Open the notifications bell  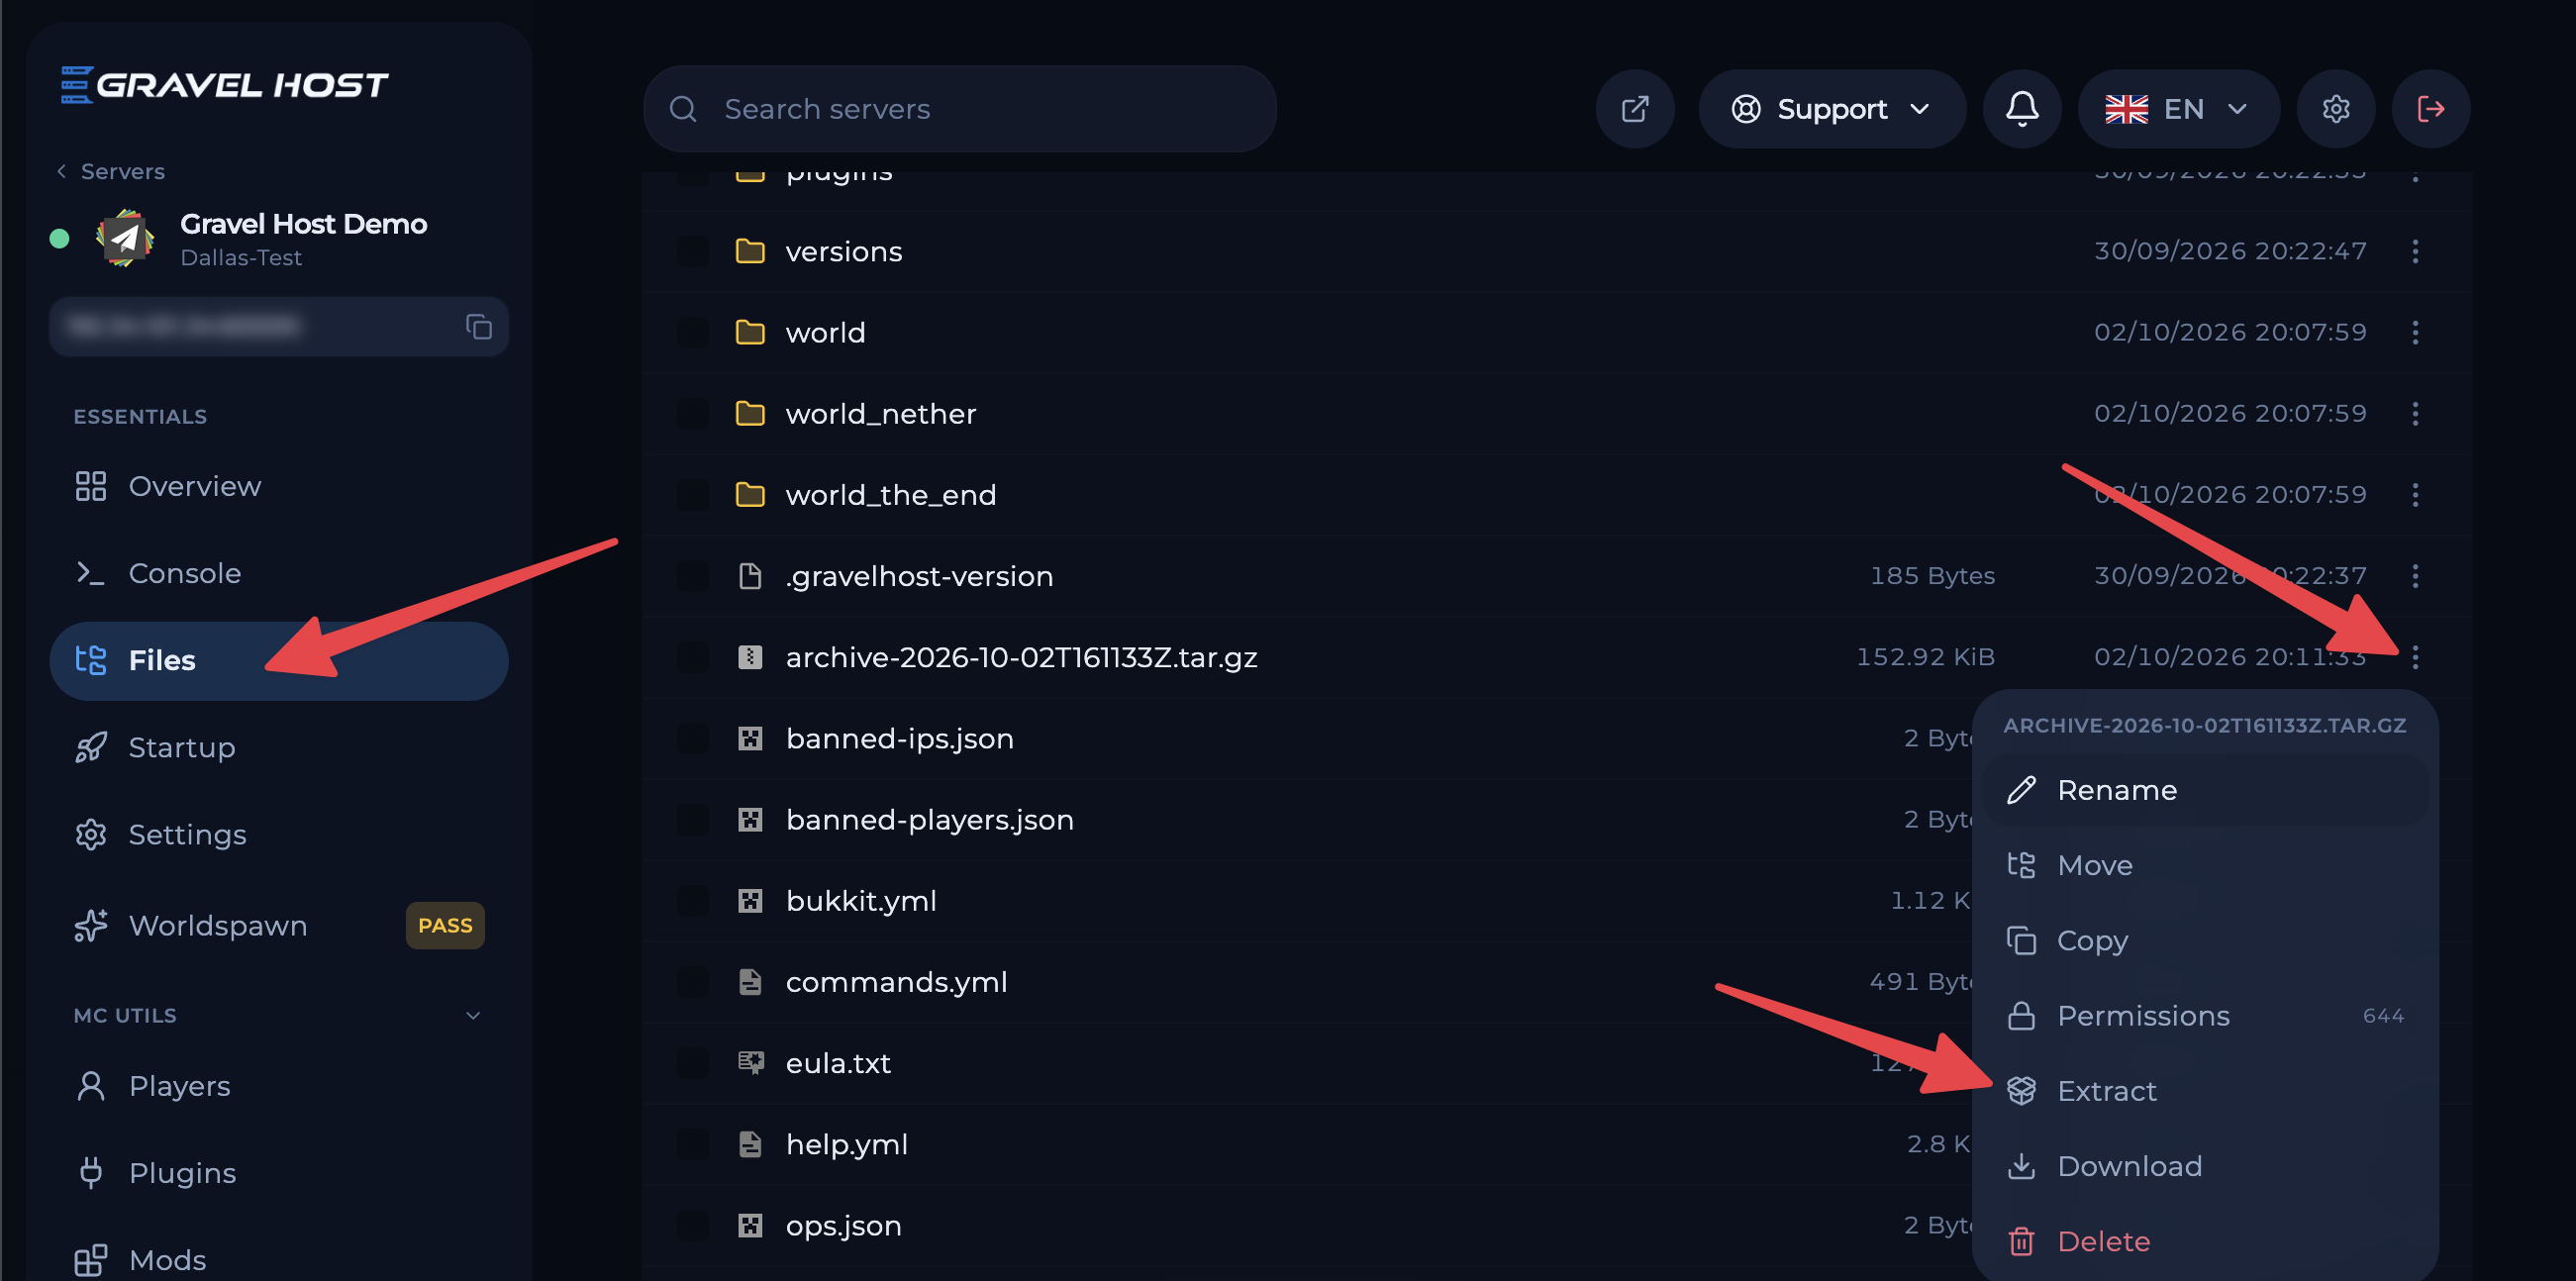pos(2022,109)
